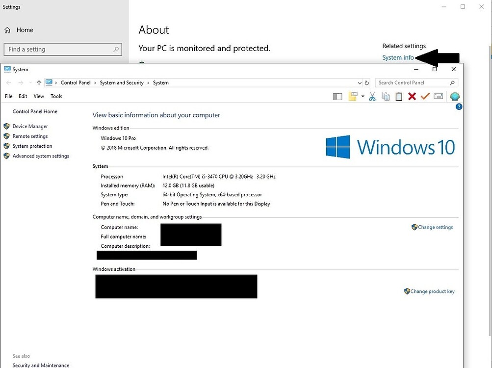This screenshot has height=368, width=492.
Task: Click the refresh icon in the address bar
Action: click(x=367, y=82)
